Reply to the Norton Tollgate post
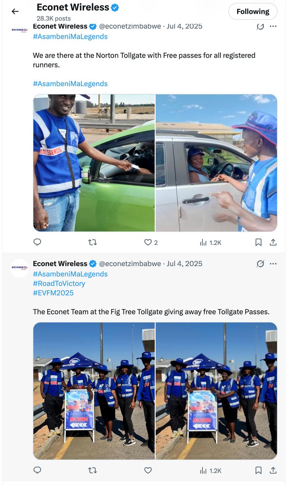291x486 pixels. click(x=37, y=242)
